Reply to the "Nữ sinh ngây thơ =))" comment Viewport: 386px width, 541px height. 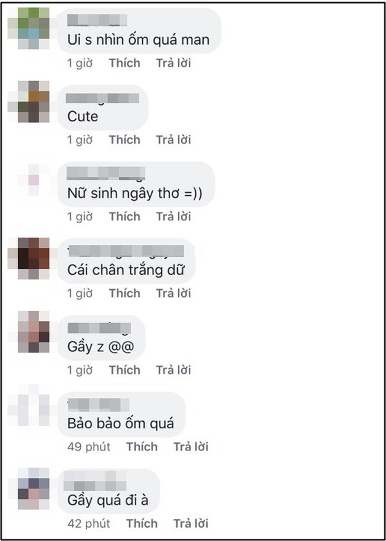(173, 216)
